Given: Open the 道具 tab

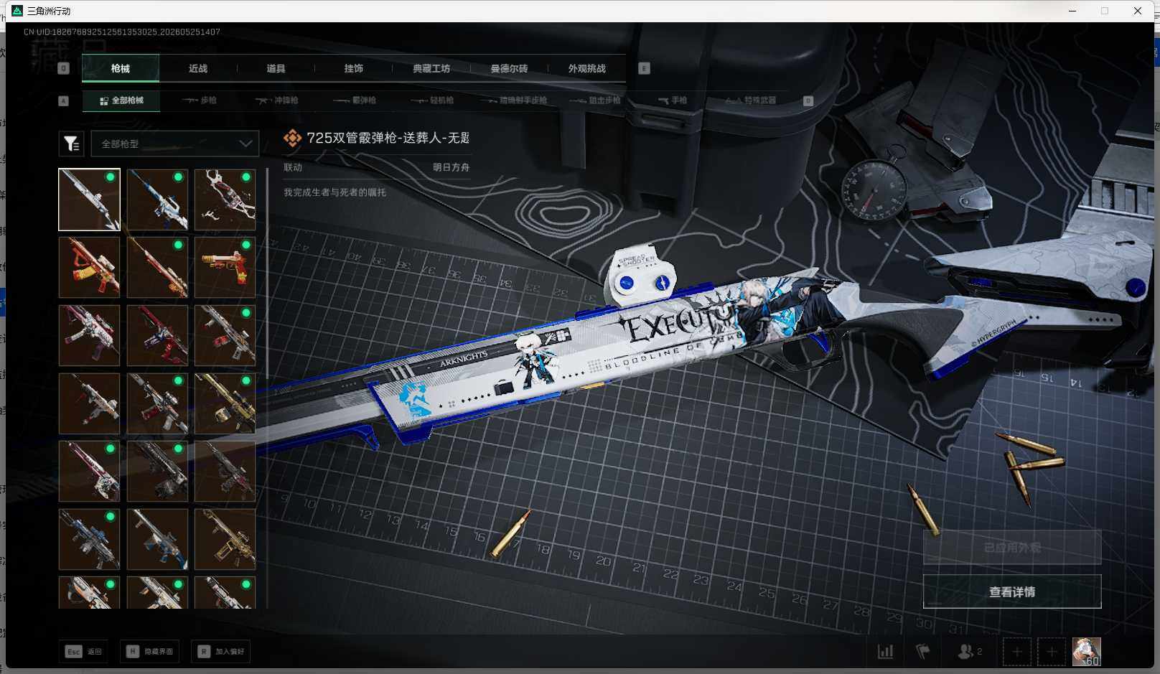Looking at the screenshot, I should click(276, 68).
